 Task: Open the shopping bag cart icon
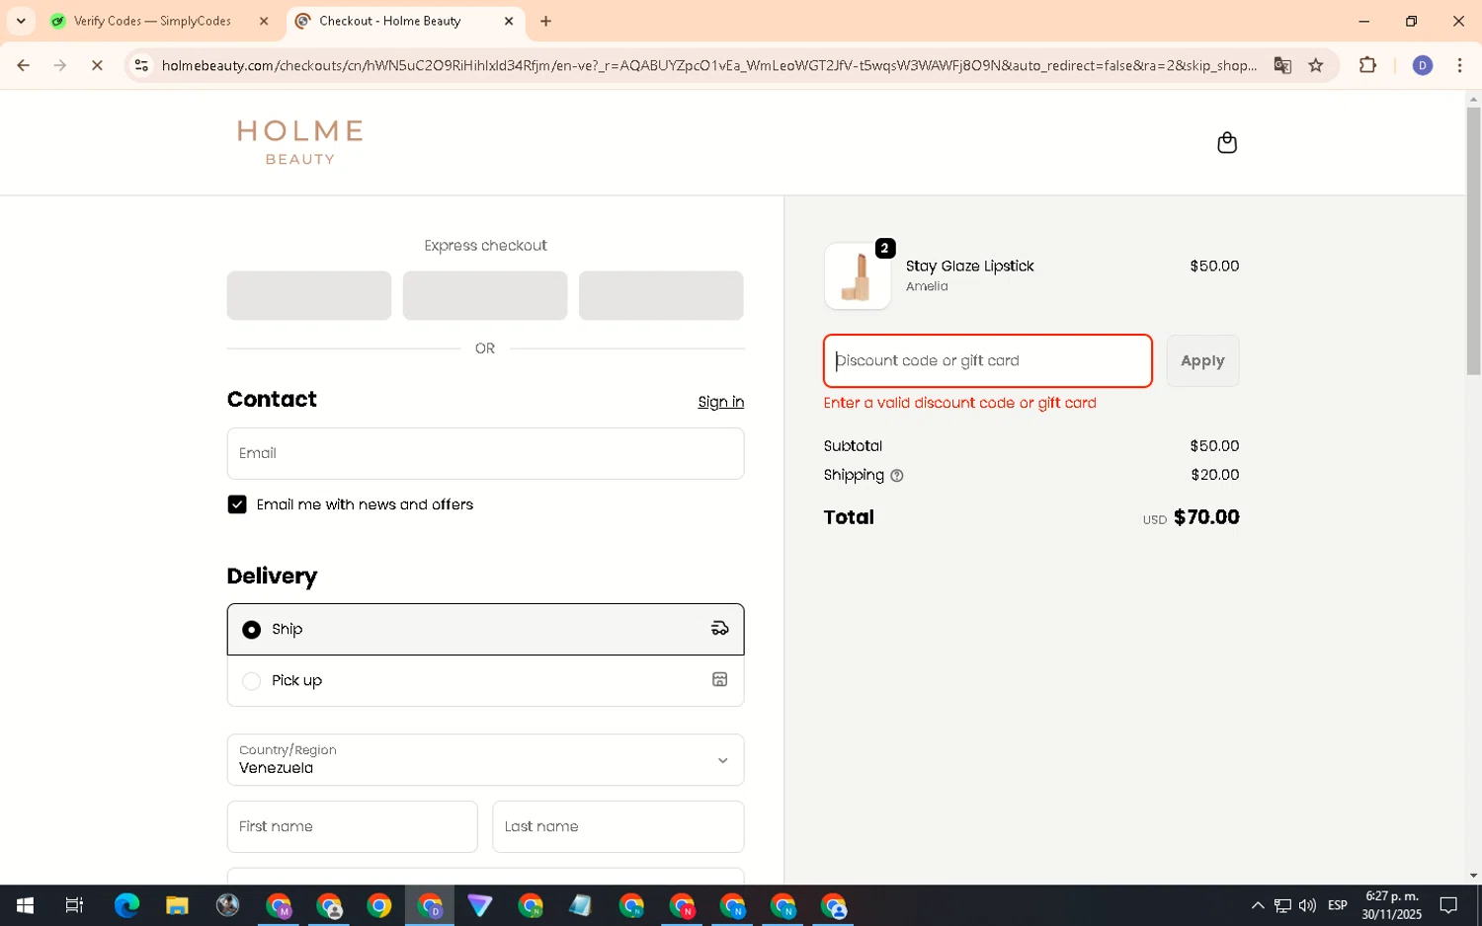tap(1226, 143)
